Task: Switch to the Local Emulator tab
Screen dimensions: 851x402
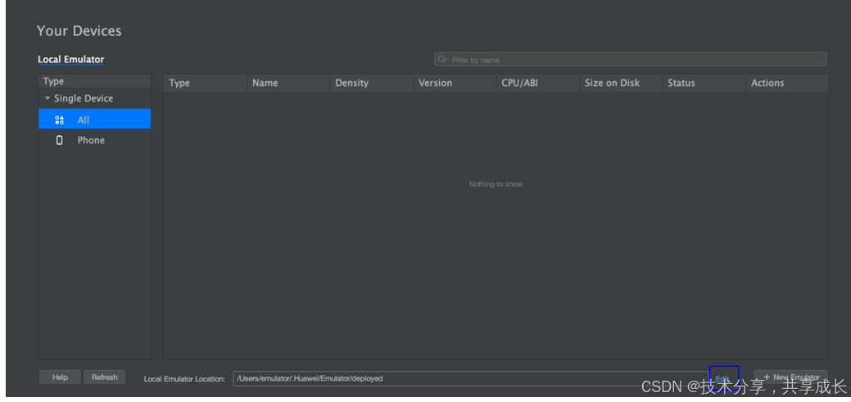Action: [x=70, y=60]
